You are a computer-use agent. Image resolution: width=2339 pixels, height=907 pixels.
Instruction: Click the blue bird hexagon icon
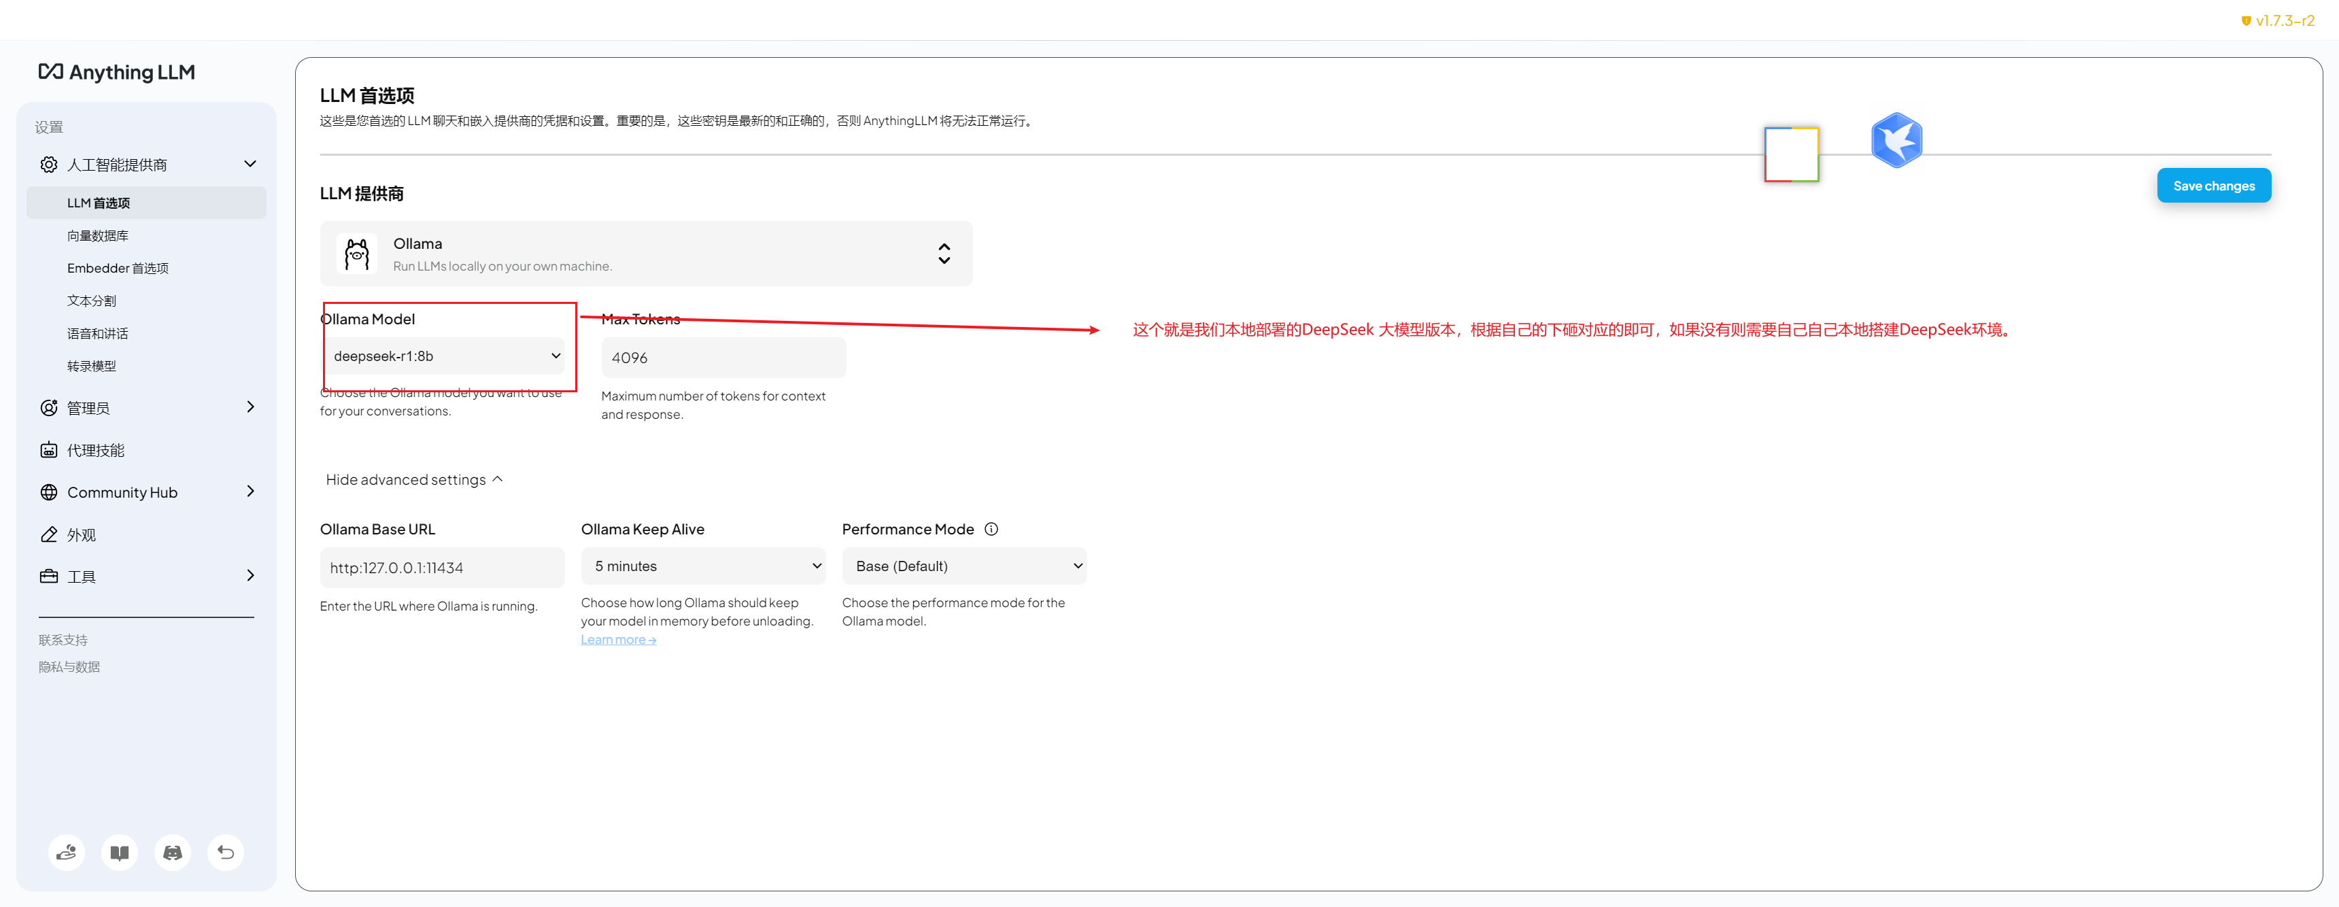click(1896, 141)
